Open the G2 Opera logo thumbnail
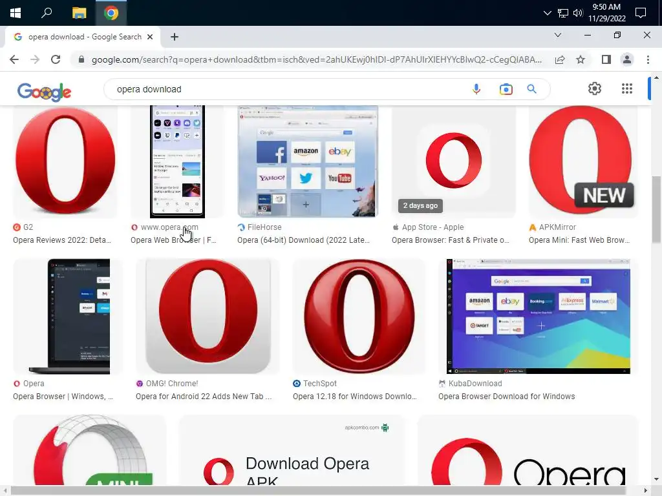This screenshot has width=662, height=496. pos(65,161)
